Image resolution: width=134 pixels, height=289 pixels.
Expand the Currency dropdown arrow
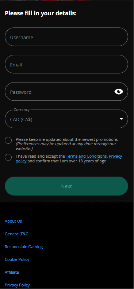coord(121,119)
